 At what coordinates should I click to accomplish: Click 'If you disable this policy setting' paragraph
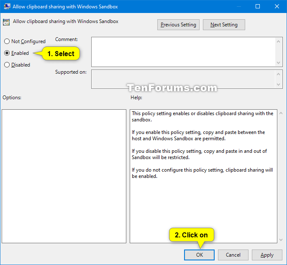199,154
